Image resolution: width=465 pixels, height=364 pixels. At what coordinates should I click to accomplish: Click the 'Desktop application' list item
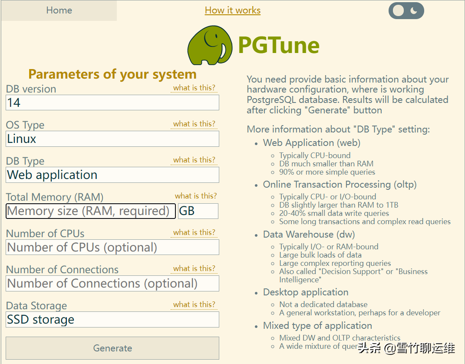coord(306,292)
